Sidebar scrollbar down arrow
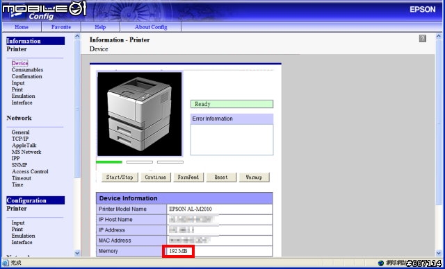 tap(77, 253)
